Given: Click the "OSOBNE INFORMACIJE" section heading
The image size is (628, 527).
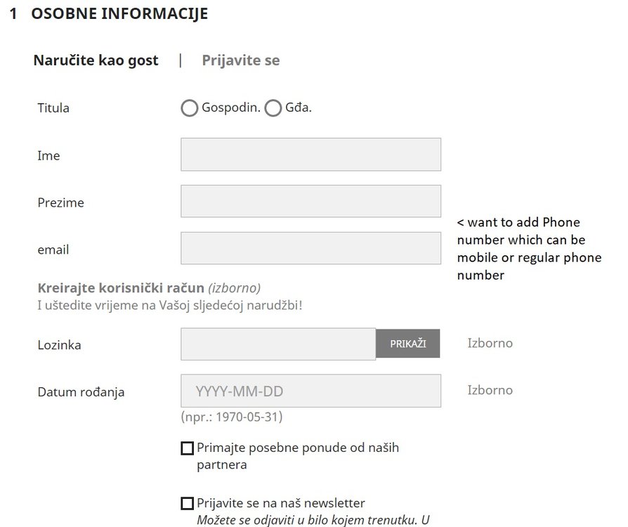Looking at the screenshot, I should 119,14.
